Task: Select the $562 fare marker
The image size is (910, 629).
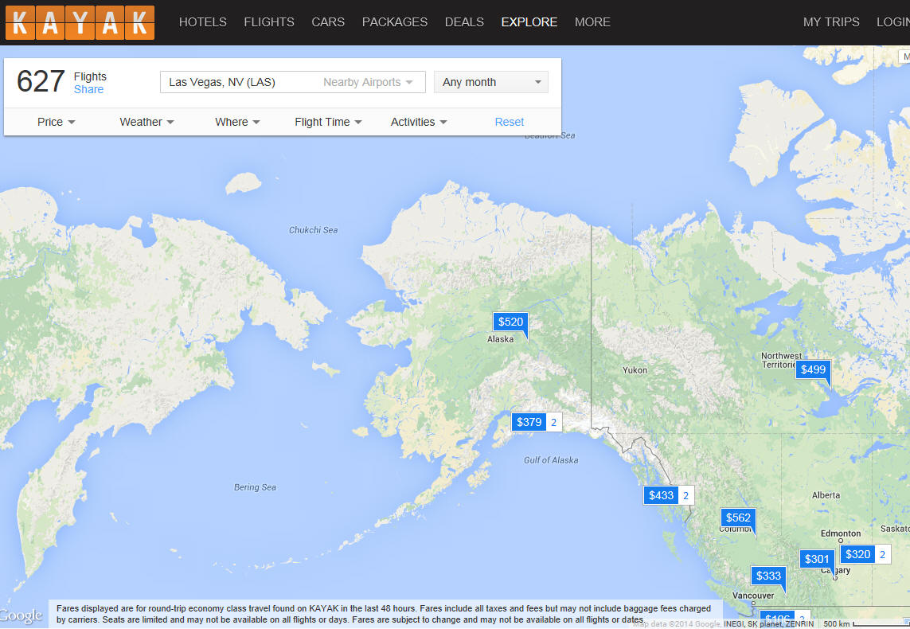Action: [x=738, y=518]
